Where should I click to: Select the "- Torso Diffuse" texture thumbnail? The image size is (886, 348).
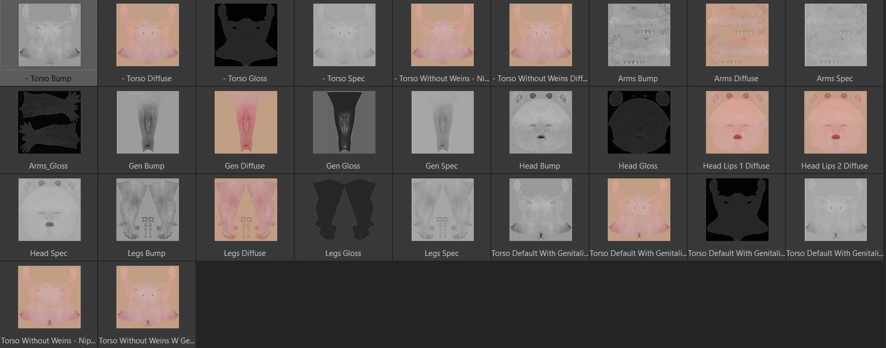coord(147,35)
